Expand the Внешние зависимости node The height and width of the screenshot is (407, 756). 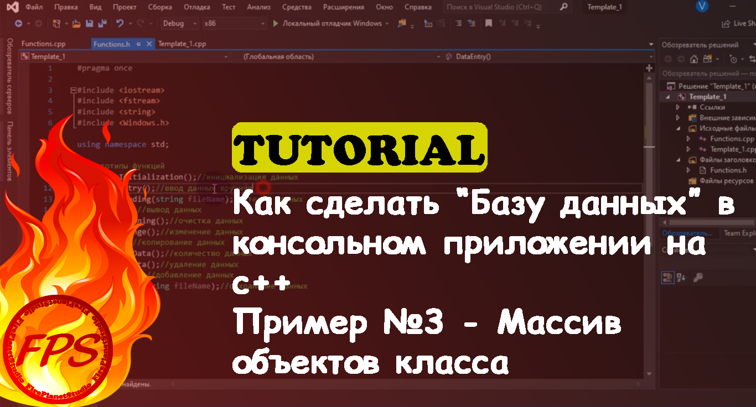(x=678, y=118)
